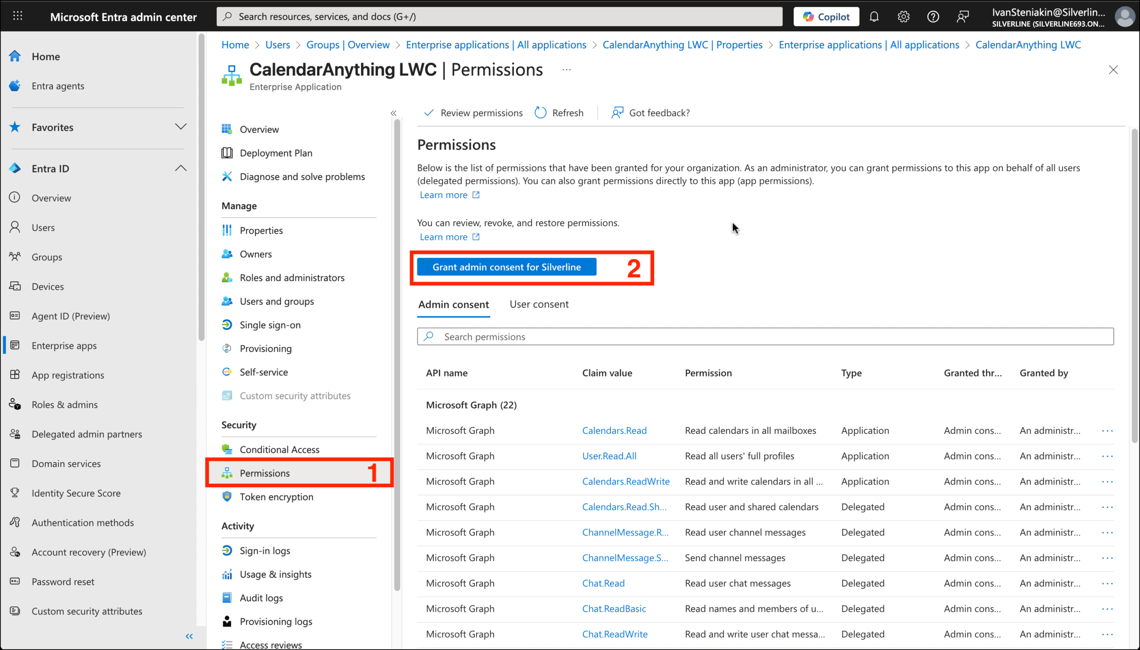
Task: Open the settings gear icon
Action: 903,17
